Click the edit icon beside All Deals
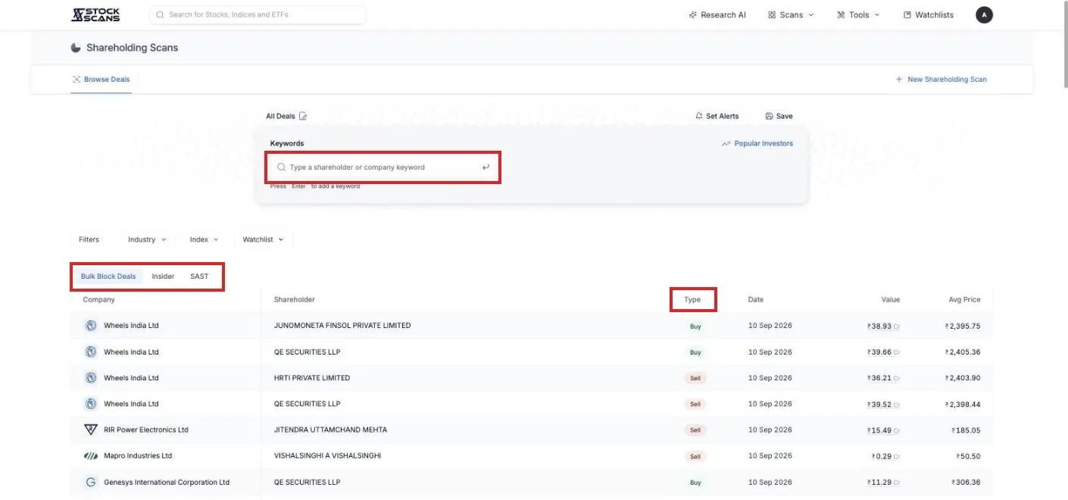 pyautogui.click(x=303, y=116)
